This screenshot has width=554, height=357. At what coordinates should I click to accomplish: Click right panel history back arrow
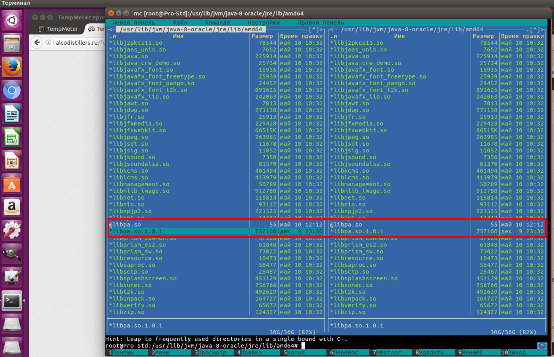pyautogui.click(x=332, y=29)
